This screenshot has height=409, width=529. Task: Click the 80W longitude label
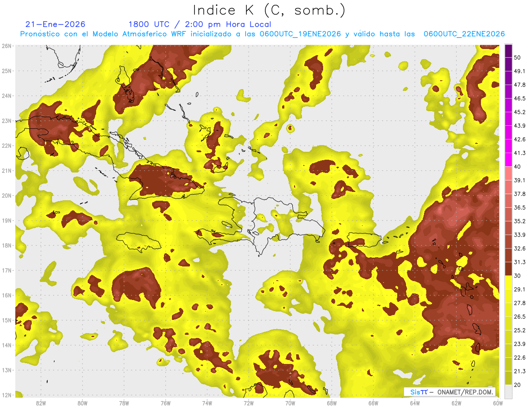pos(82,403)
